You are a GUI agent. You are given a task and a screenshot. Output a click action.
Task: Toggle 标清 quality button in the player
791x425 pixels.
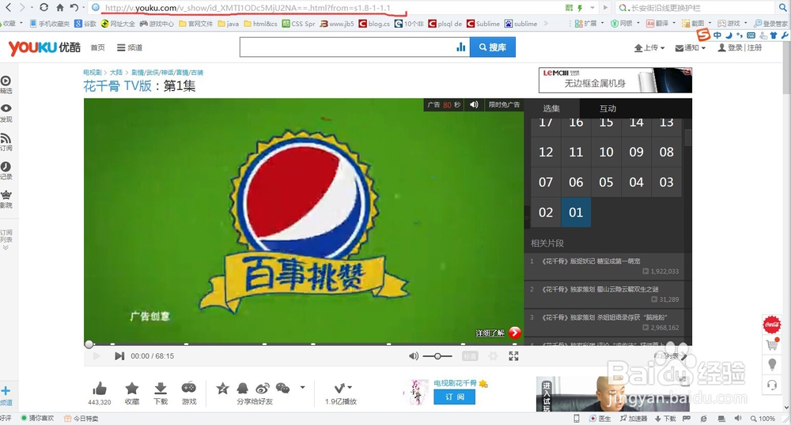470,356
